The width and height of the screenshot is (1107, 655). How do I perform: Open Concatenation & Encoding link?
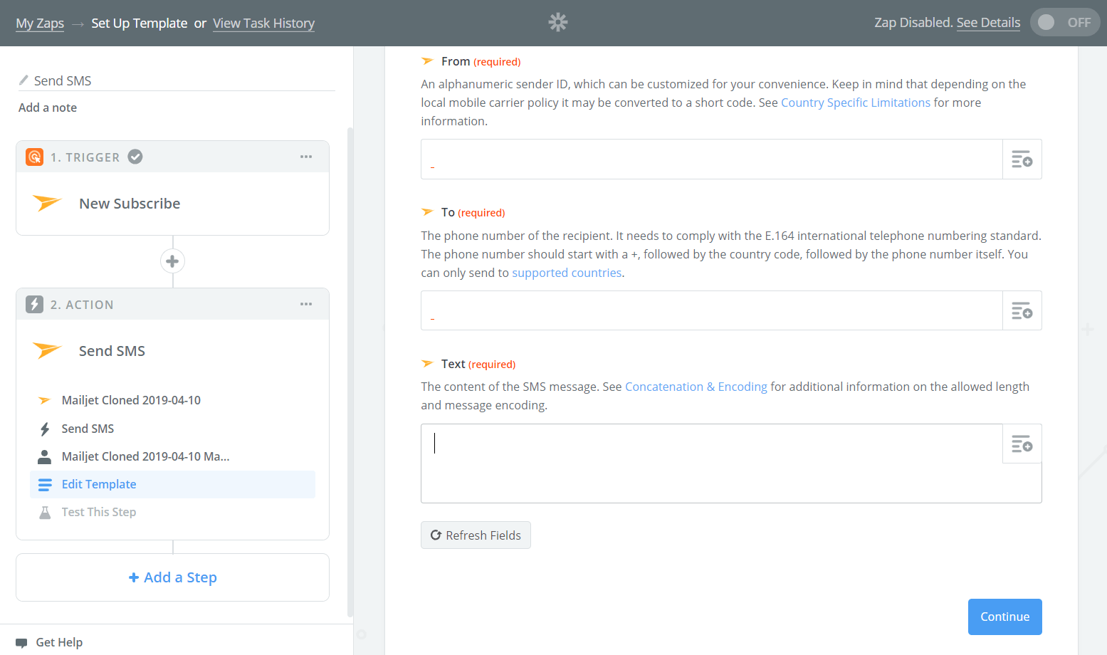[696, 387]
